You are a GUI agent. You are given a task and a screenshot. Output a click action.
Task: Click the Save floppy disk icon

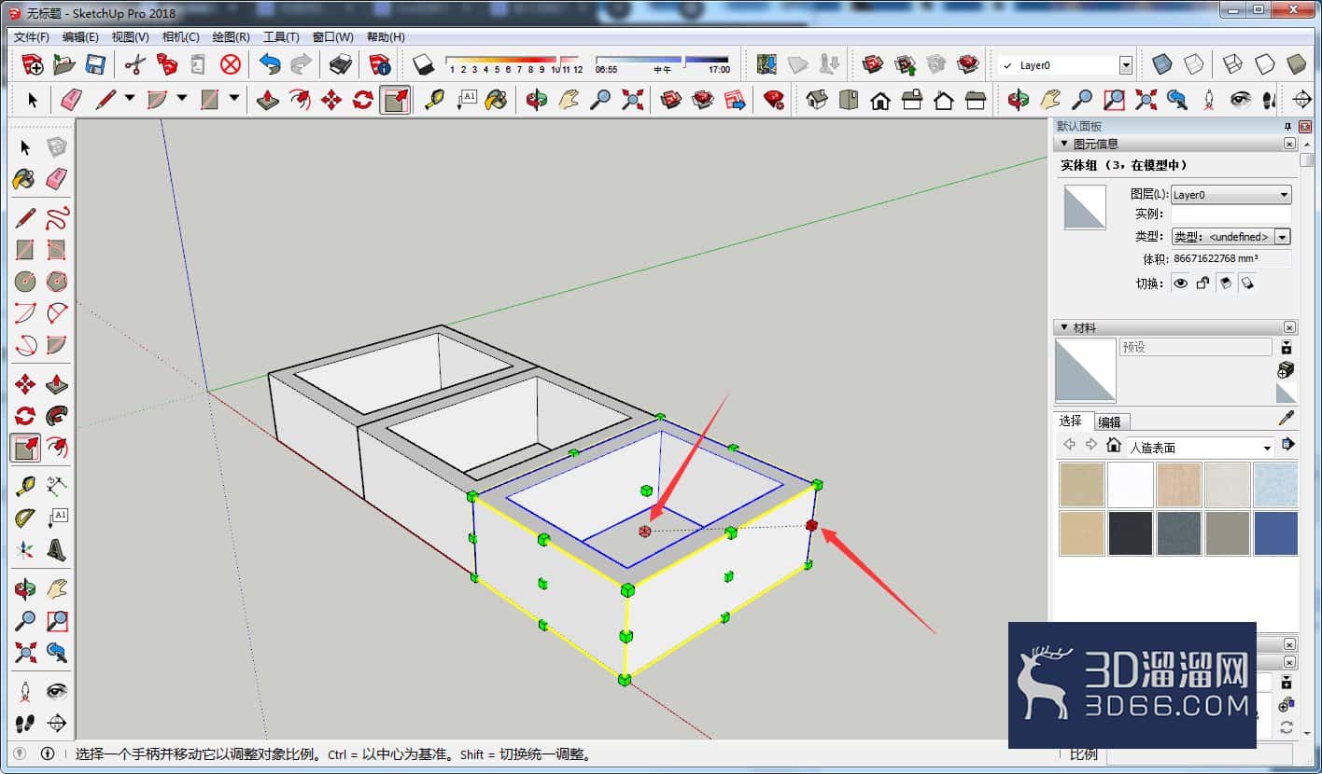95,64
